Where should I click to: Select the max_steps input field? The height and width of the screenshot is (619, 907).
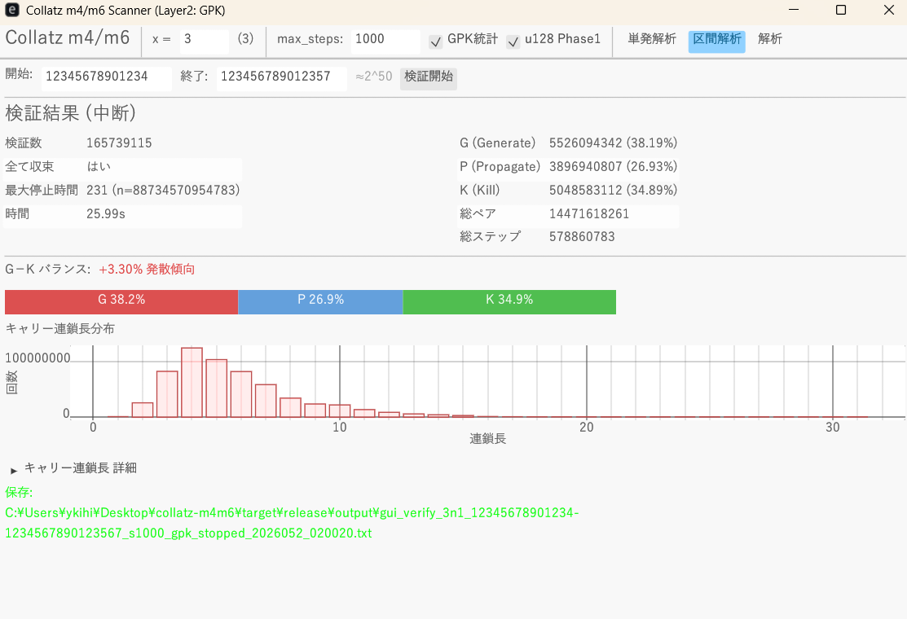385,40
